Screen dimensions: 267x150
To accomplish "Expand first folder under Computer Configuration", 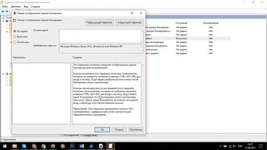I will [x=7, y=25].
